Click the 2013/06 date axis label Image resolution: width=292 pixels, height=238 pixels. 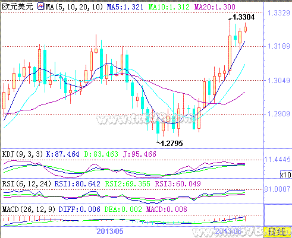pyautogui.click(x=228, y=231)
